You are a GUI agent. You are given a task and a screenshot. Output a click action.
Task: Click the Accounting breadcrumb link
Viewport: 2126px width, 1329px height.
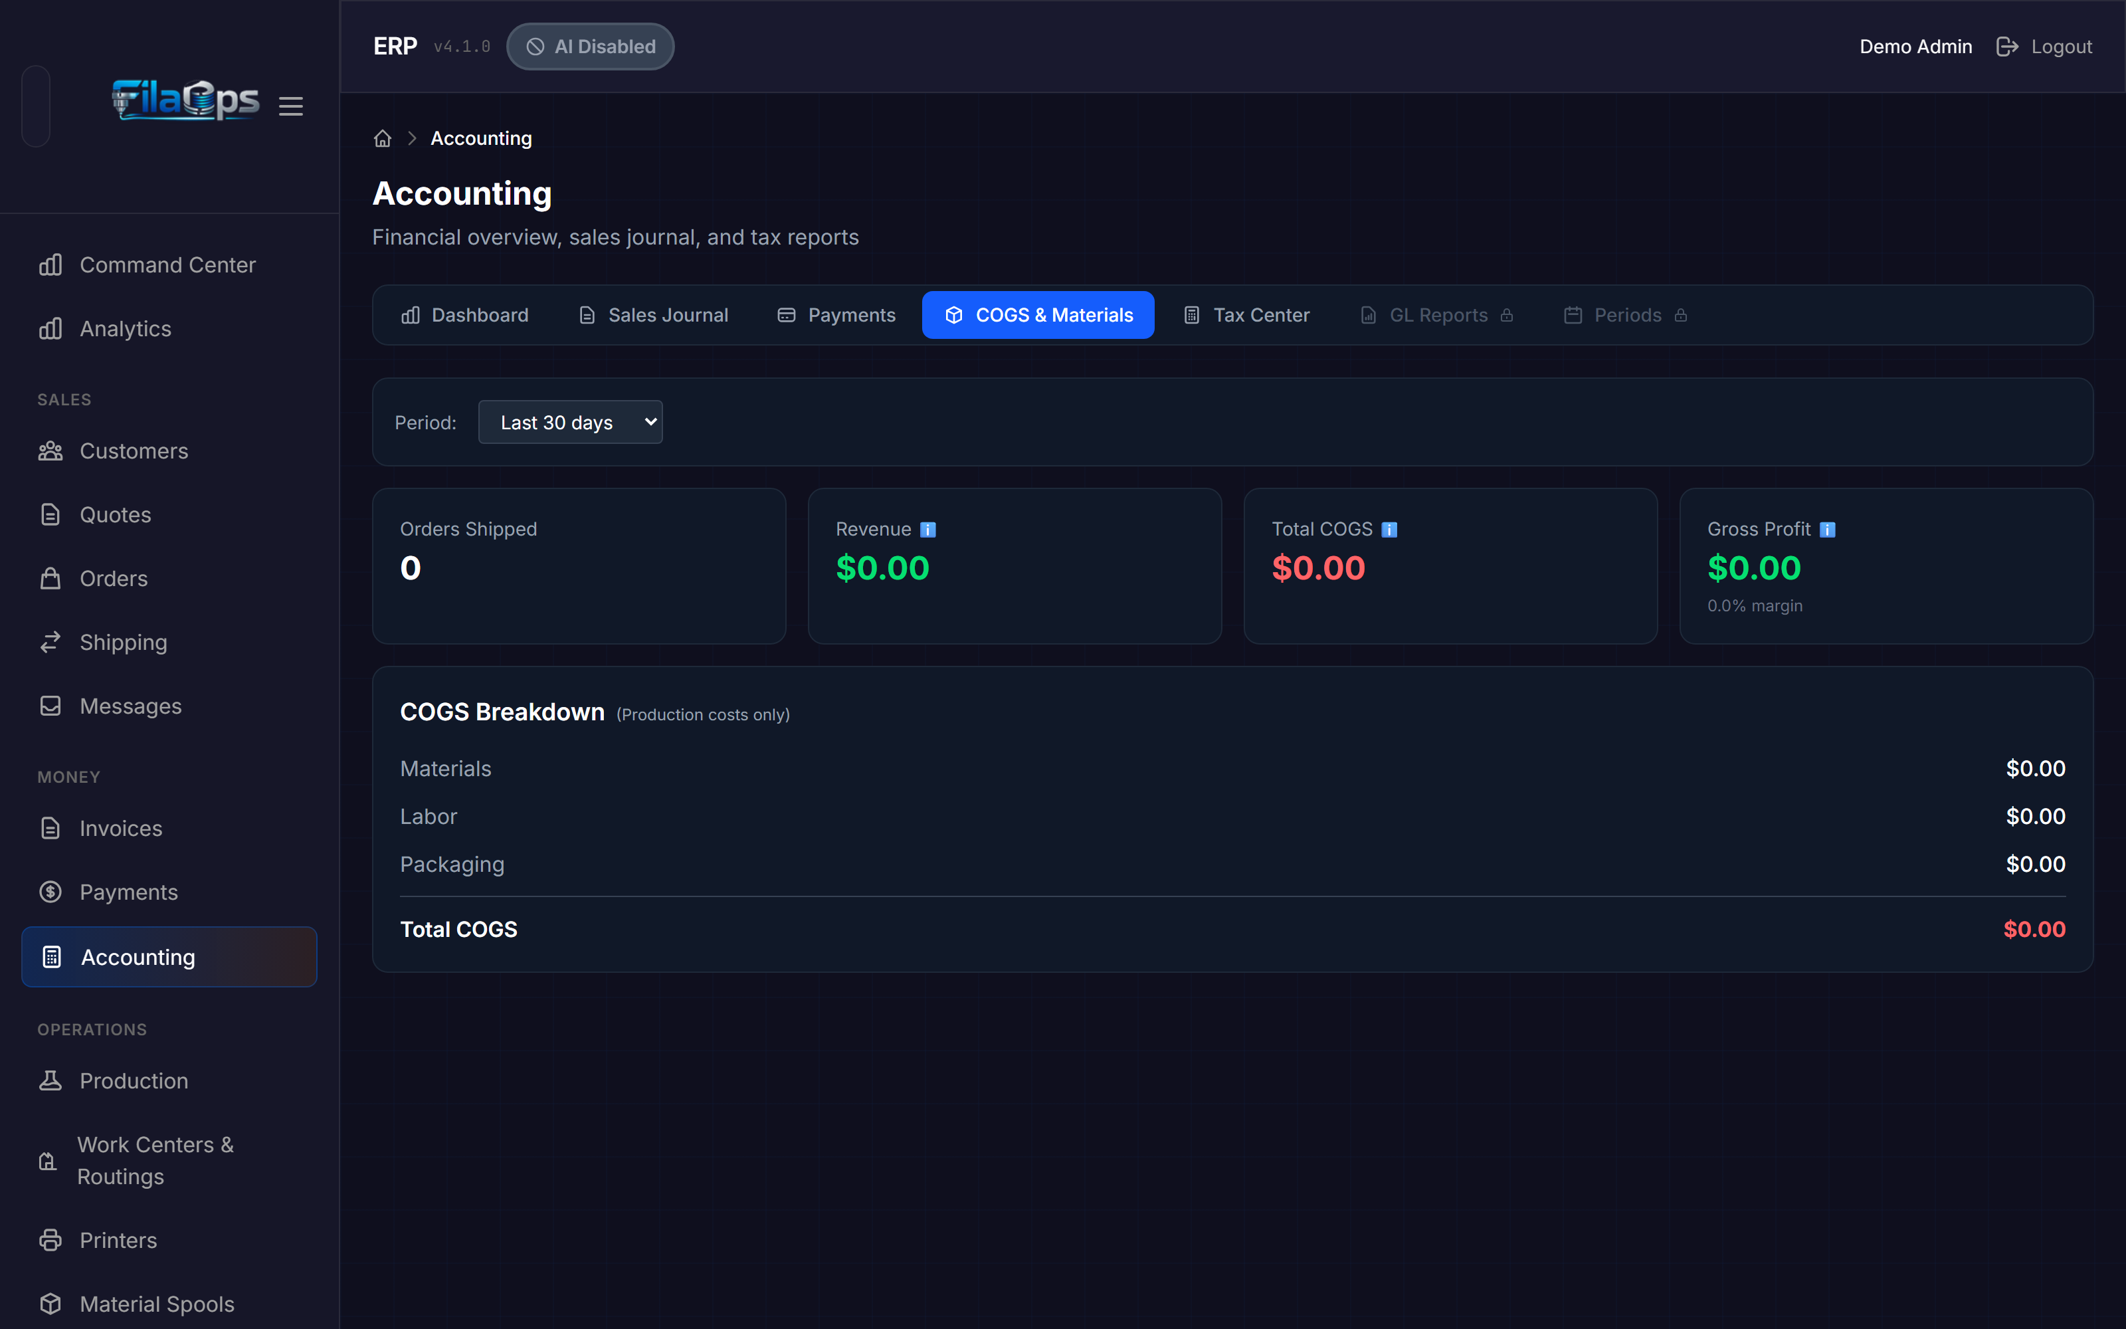[x=480, y=138]
